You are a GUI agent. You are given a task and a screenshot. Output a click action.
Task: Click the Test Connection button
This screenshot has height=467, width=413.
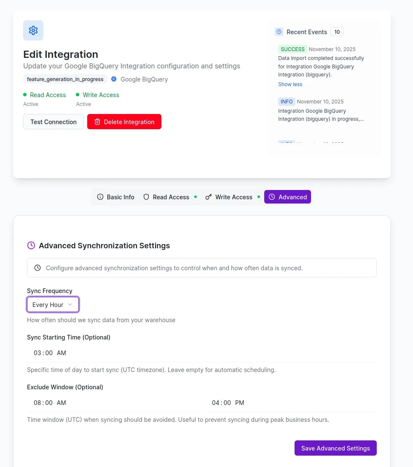(x=53, y=122)
